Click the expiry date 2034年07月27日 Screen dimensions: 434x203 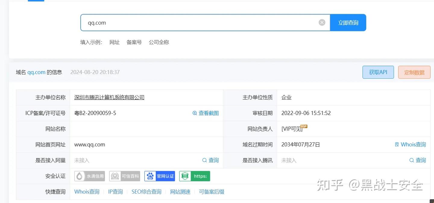click(x=300, y=145)
